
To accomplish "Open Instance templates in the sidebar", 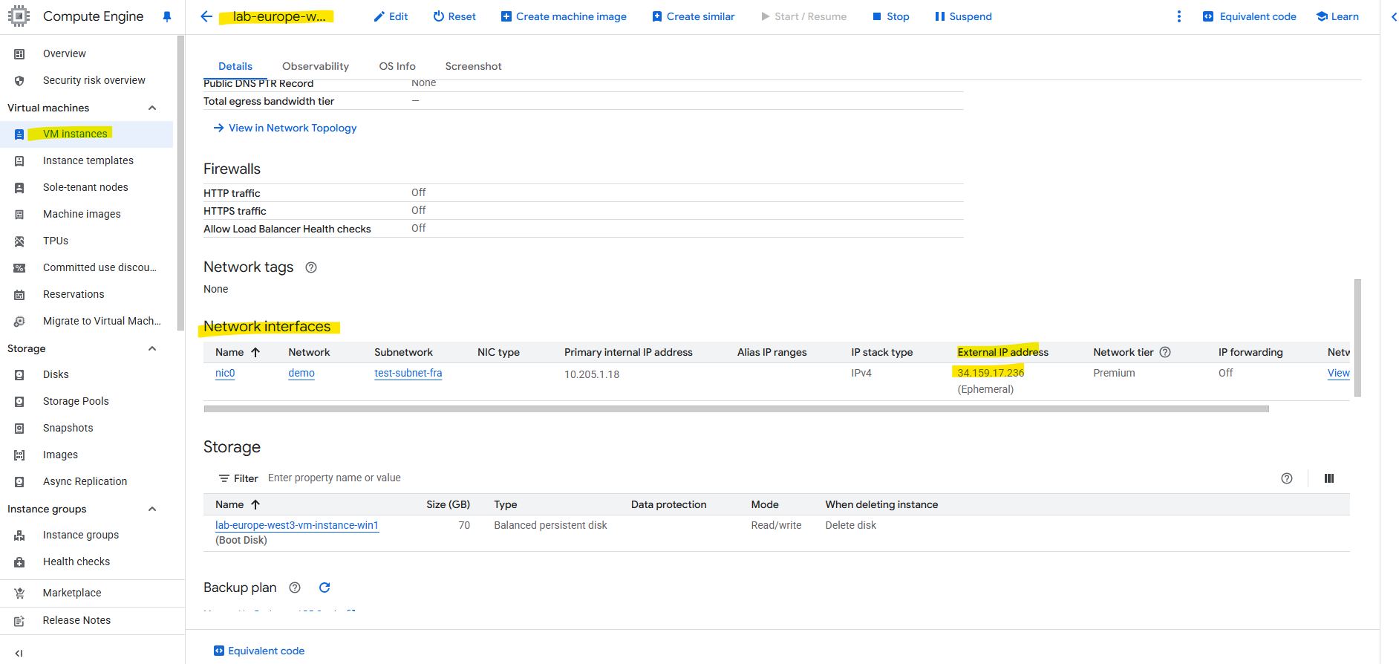I will pos(88,160).
